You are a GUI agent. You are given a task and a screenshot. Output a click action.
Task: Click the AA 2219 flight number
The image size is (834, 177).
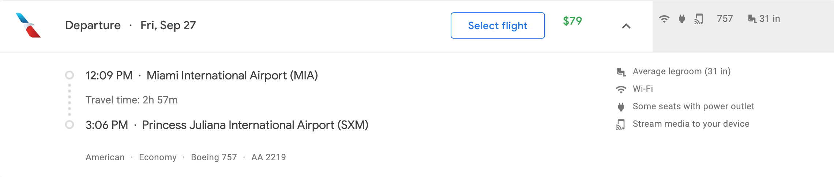[268, 157]
